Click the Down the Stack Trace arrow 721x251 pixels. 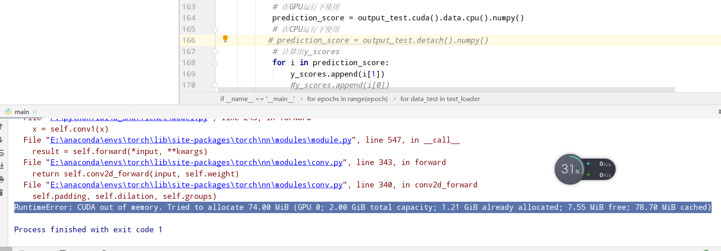[x=2, y=140]
